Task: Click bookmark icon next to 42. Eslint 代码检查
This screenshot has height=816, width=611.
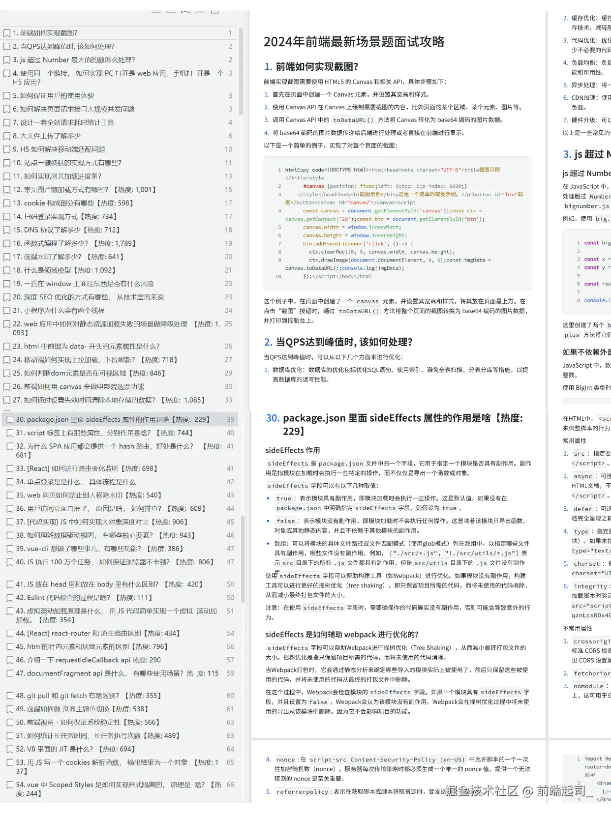Action: pos(10,598)
